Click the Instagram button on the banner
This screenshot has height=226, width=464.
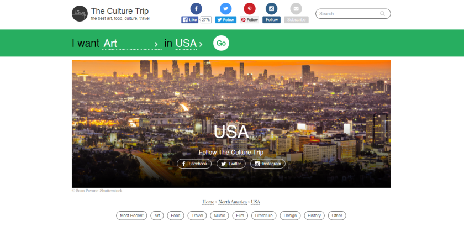click(x=268, y=164)
